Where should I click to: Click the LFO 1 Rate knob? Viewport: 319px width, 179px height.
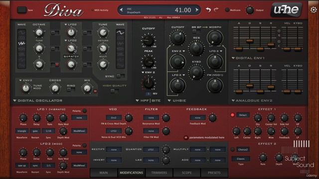click(x=50, y=118)
